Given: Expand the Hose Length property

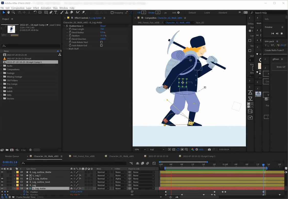Looking at the screenshot, I should (67, 29).
